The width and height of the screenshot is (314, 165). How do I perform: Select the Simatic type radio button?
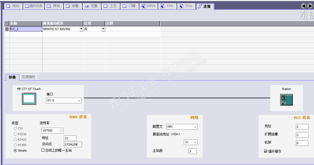pyautogui.click(x=15, y=150)
